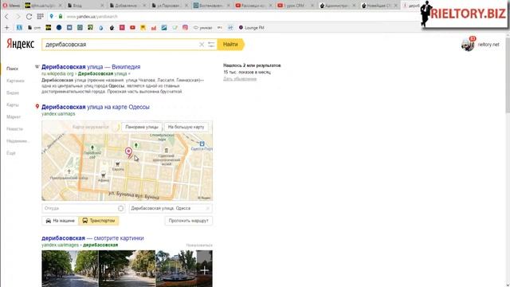Viewport: 510px width, 287px height.
Task: Select 'Транспортом' route mode
Action: [x=99, y=221]
